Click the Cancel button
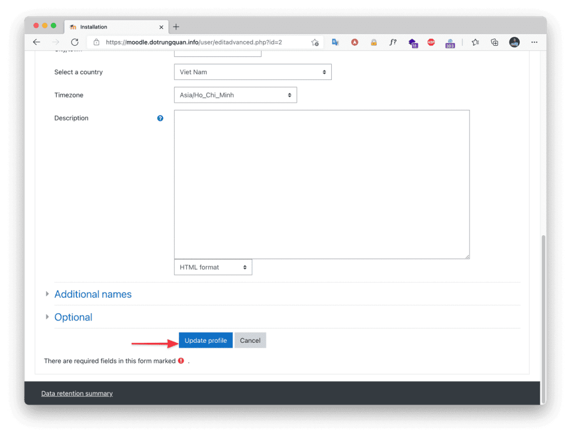Image resolution: width=571 pixels, height=437 pixels. 250,341
